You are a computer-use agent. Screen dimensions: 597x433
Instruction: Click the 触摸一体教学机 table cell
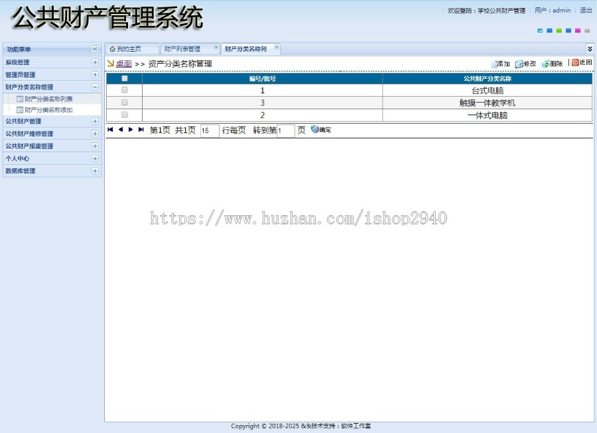tap(488, 103)
